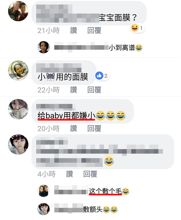Click the crying-laugh emoji after 小到离谱
181x220 pixels.
coord(139,48)
